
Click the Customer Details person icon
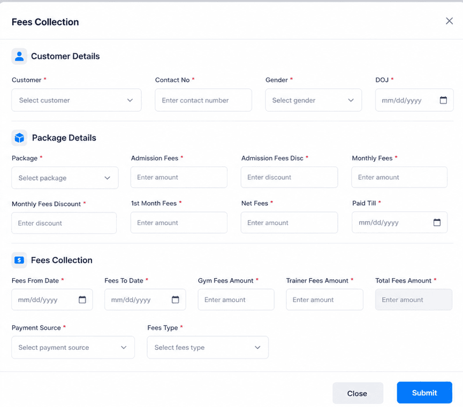[19, 56]
